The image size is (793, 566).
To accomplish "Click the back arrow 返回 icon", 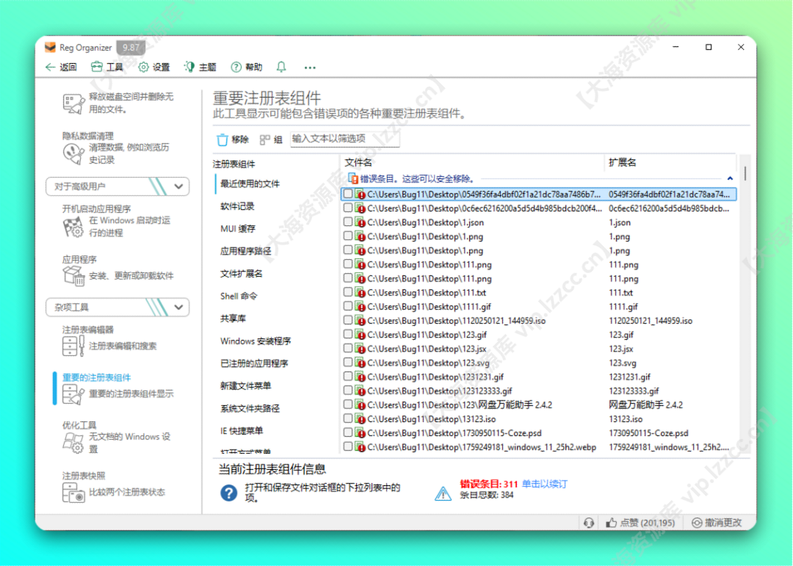I will tap(50, 68).
